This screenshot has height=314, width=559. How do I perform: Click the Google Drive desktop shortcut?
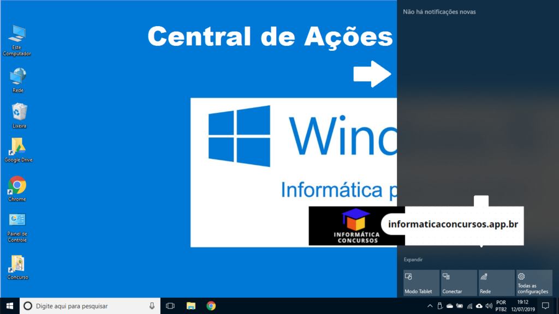click(x=18, y=147)
